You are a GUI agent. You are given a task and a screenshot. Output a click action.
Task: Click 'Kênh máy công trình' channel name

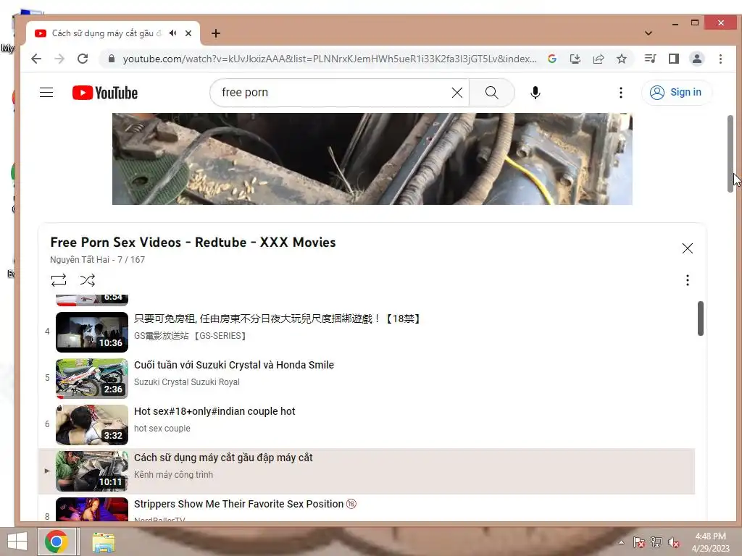[x=173, y=475]
